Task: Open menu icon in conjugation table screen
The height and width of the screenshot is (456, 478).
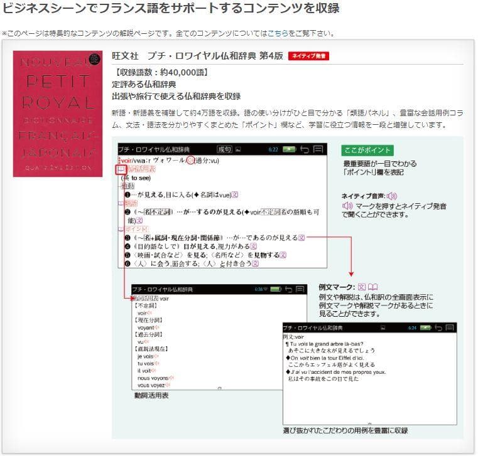Action: [x=300, y=289]
